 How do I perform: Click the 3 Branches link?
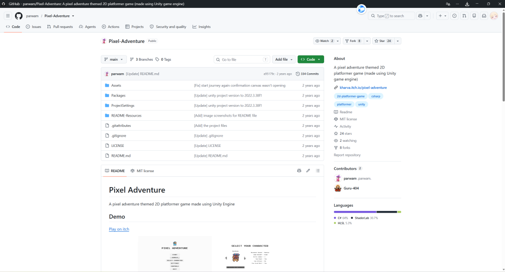[x=141, y=59]
